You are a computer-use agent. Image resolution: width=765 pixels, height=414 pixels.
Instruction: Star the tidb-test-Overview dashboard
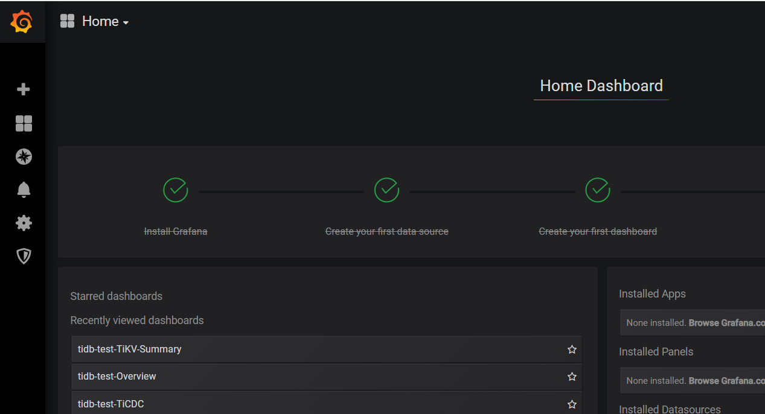click(572, 377)
